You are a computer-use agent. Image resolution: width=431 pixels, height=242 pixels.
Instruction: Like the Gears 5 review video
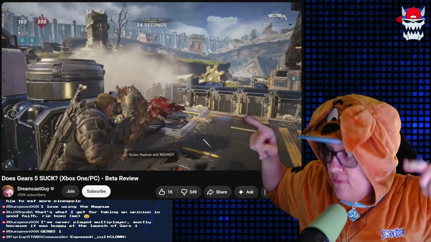point(166,192)
